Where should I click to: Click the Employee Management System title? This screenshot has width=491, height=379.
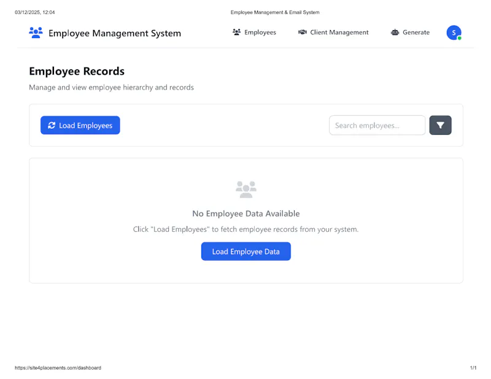click(115, 33)
